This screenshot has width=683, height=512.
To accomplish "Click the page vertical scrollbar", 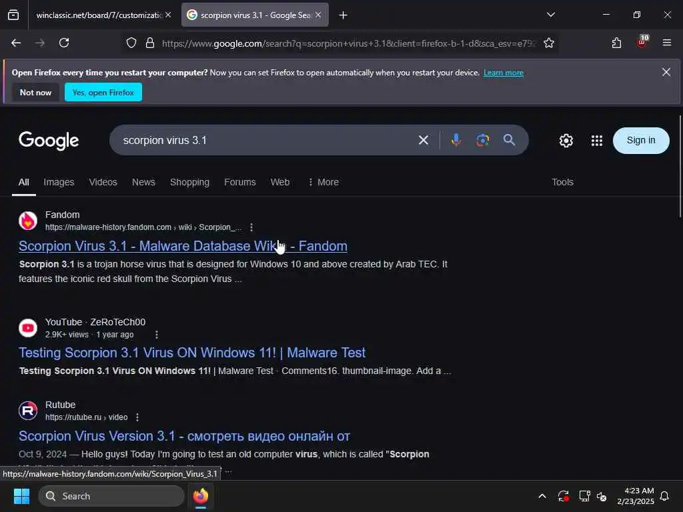I will pos(680,166).
